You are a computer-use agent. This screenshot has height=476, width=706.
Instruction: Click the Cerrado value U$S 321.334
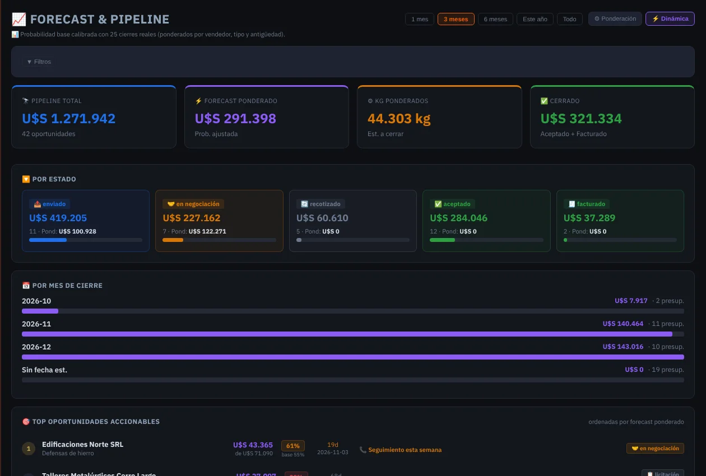click(581, 119)
